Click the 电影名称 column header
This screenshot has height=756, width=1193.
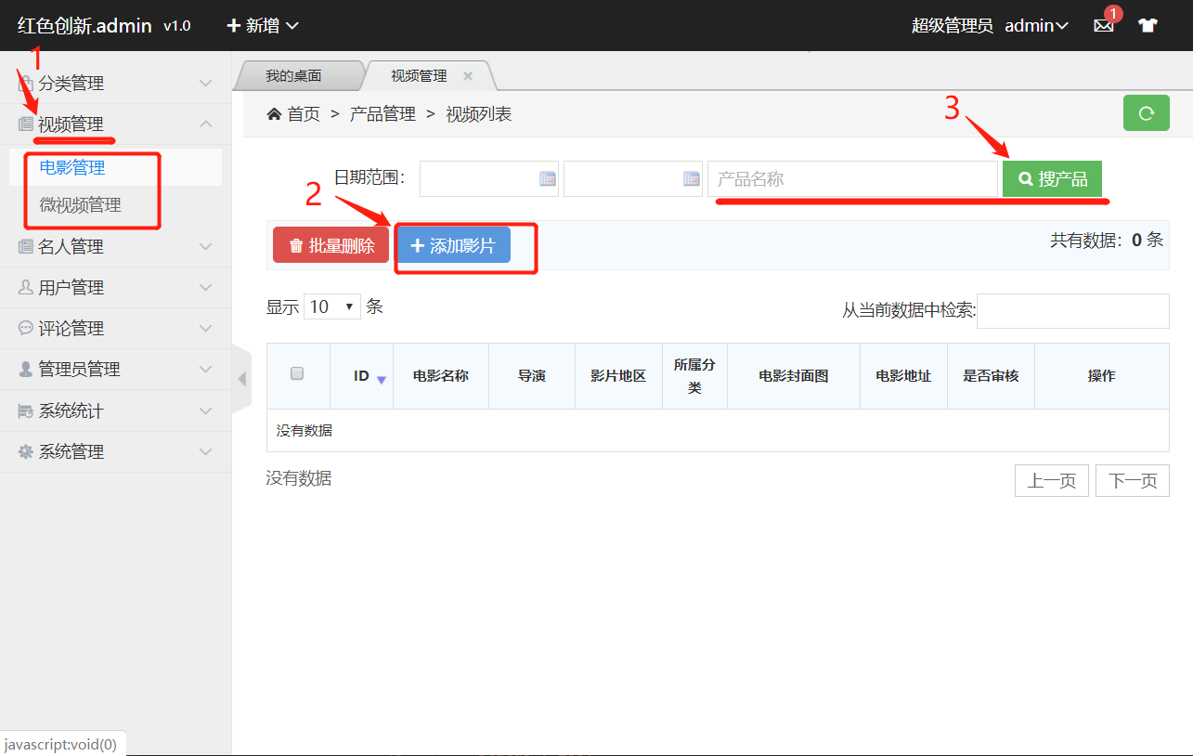pos(441,376)
